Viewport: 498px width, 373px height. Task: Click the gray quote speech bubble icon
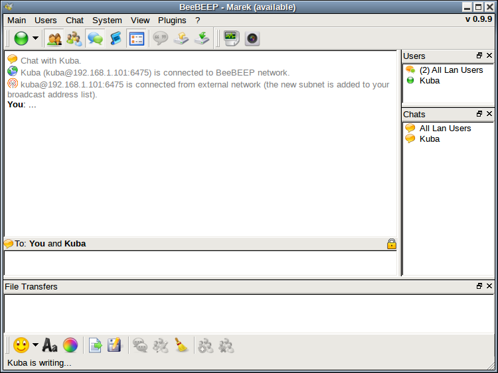click(x=161, y=38)
